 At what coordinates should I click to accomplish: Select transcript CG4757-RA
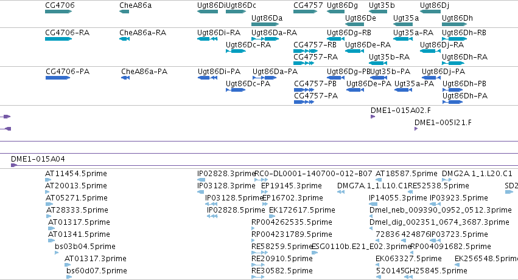tap(304, 63)
